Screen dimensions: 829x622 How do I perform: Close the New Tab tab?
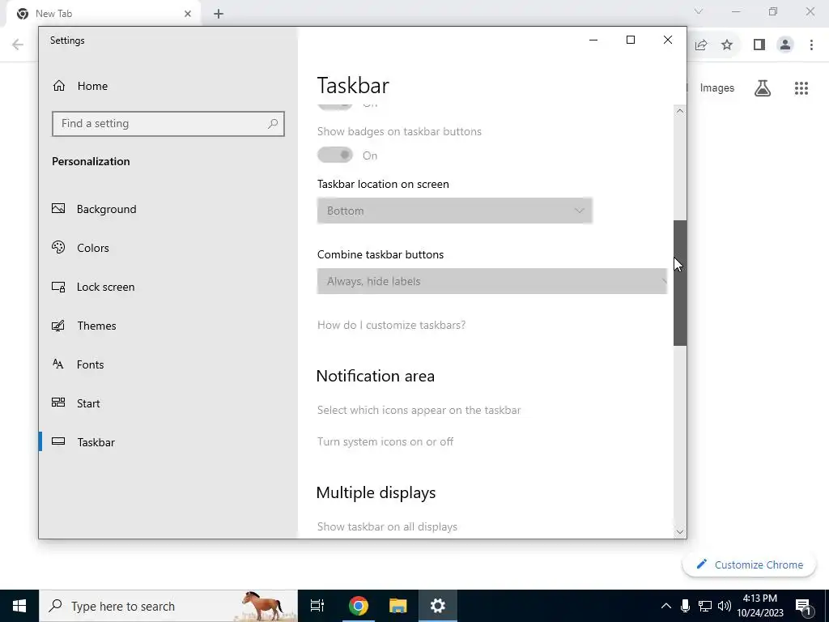click(x=188, y=14)
